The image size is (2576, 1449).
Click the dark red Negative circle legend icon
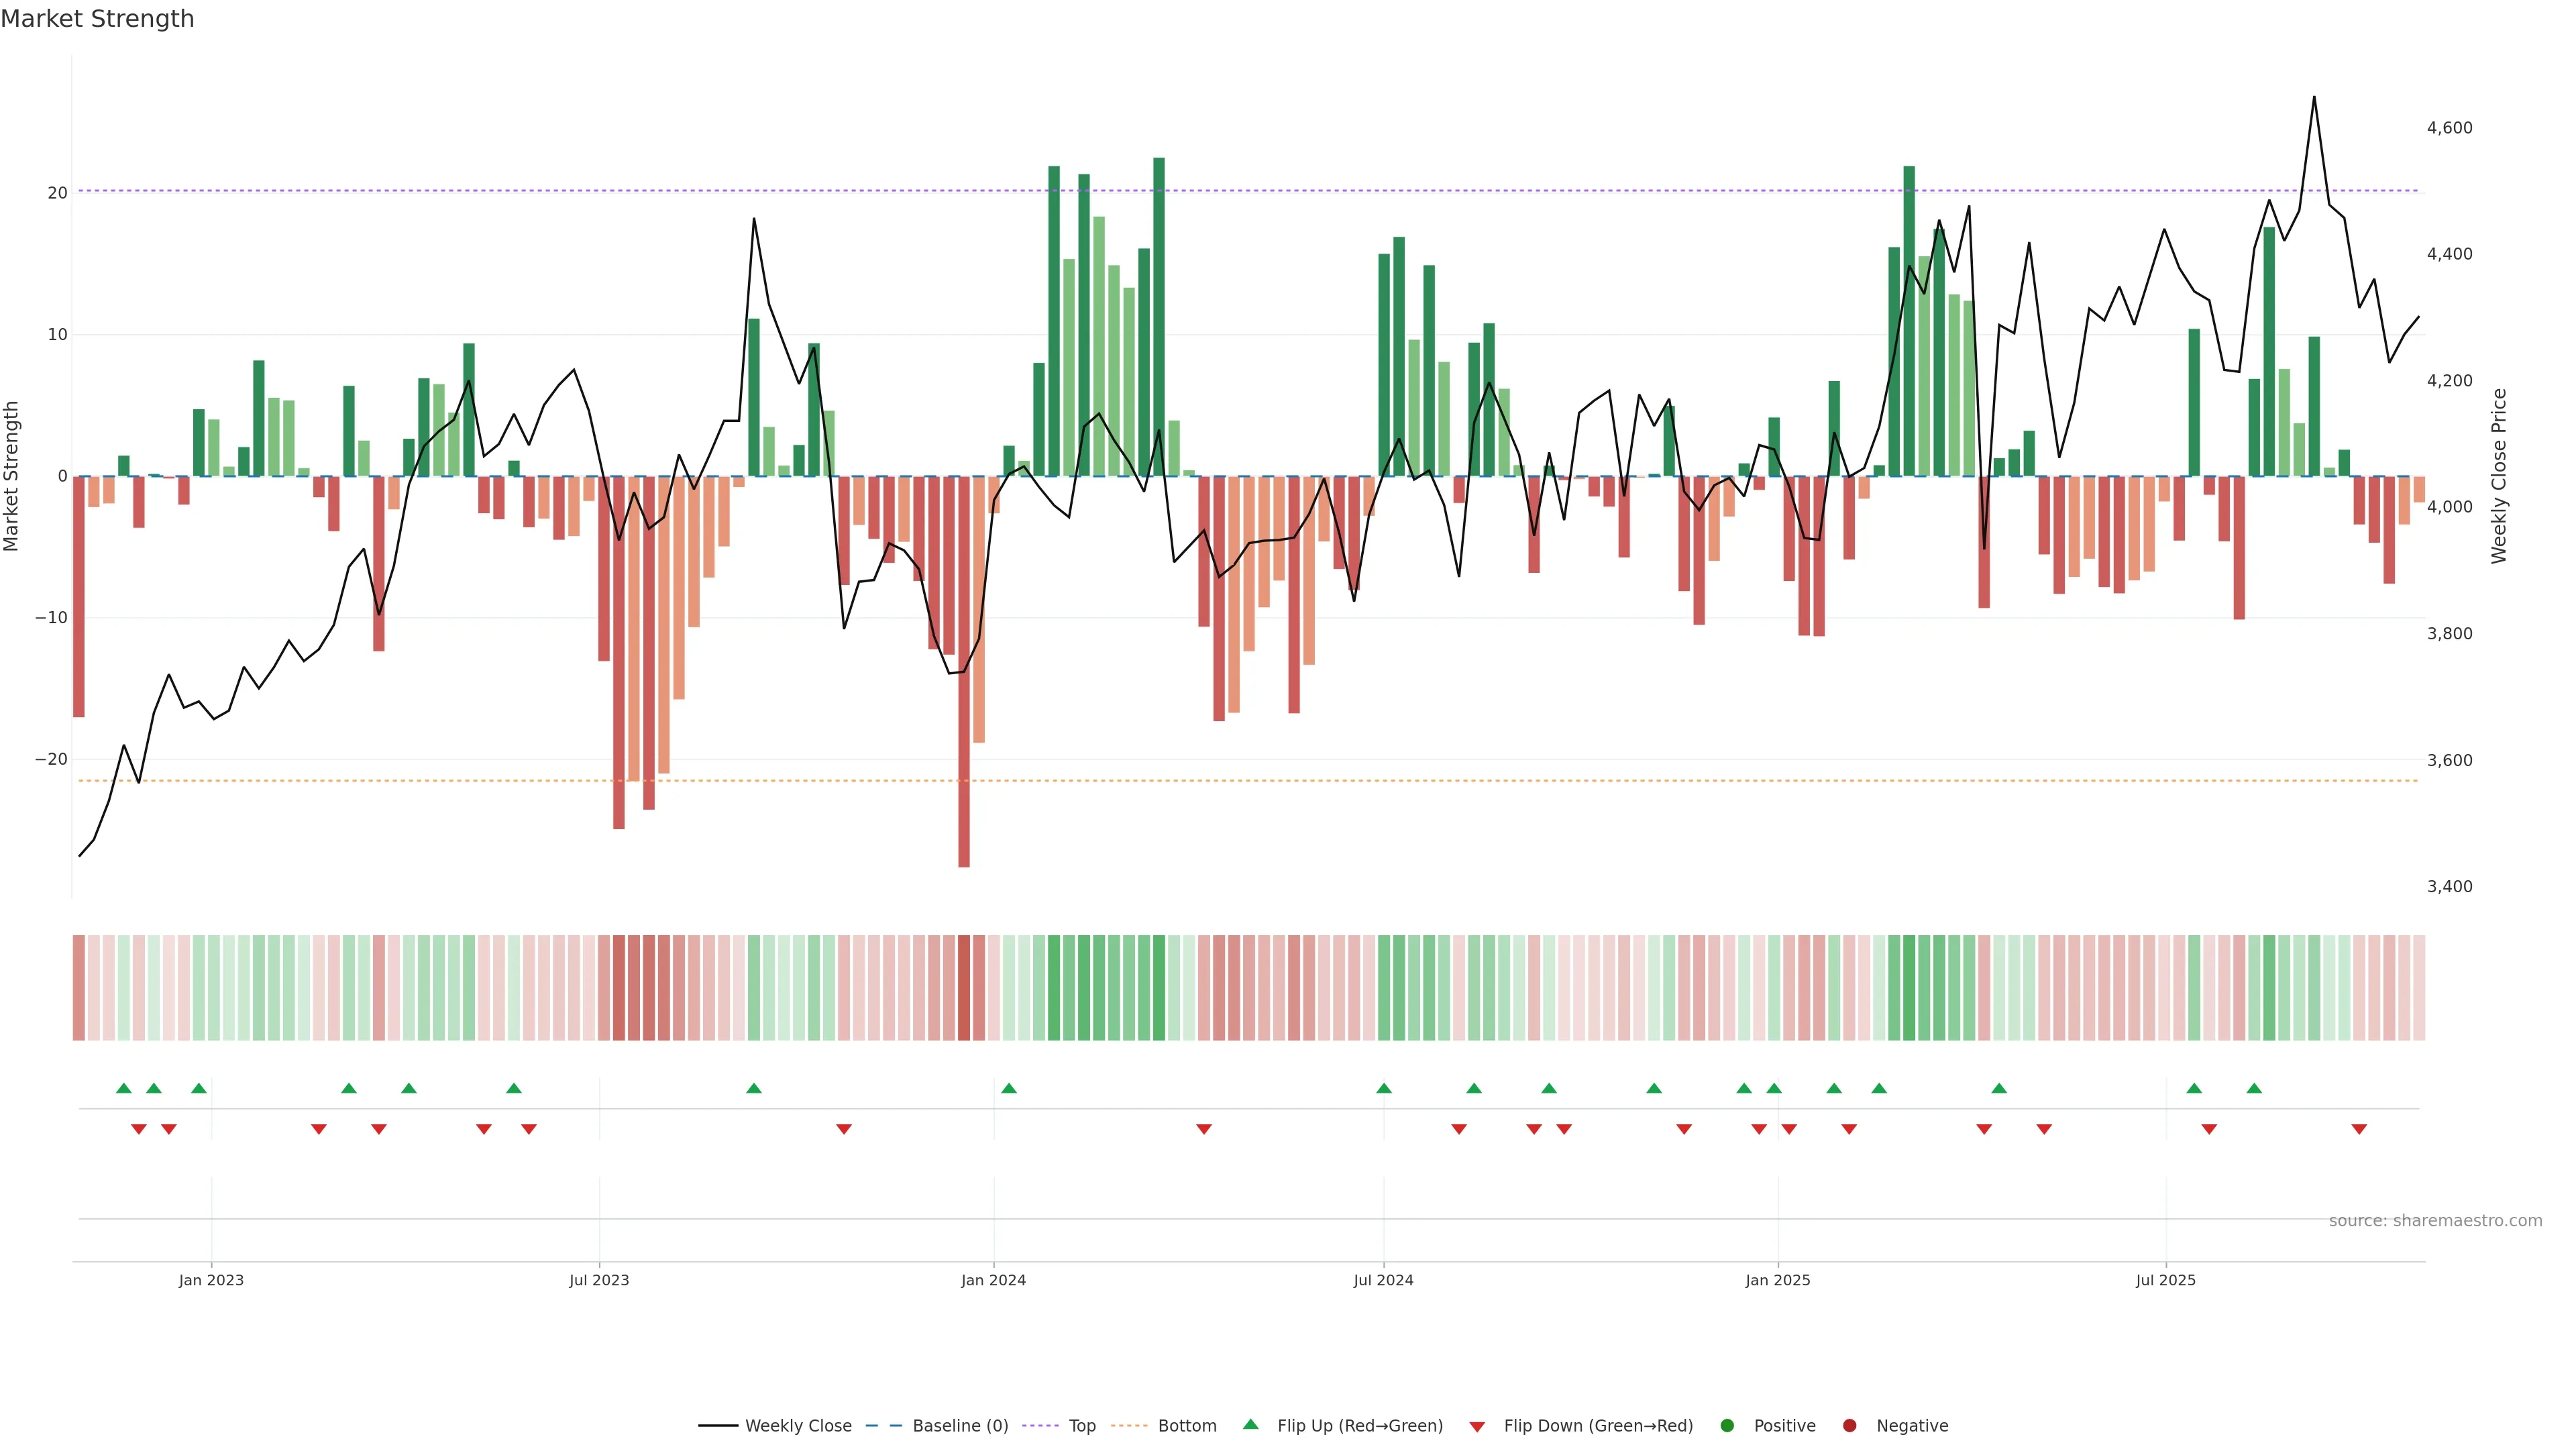click(1849, 1426)
